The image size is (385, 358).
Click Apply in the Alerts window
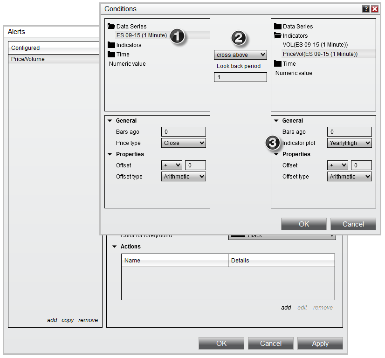pyautogui.click(x=320, y=344)
